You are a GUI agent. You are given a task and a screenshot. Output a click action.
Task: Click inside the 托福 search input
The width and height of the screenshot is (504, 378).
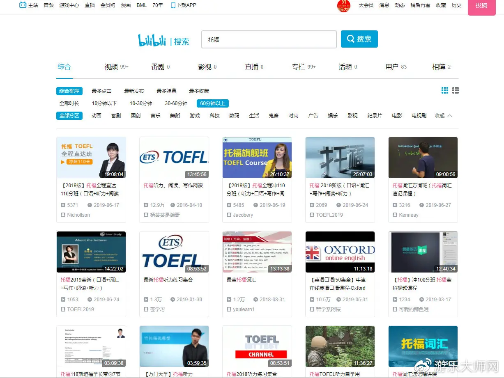click(269, 39)
